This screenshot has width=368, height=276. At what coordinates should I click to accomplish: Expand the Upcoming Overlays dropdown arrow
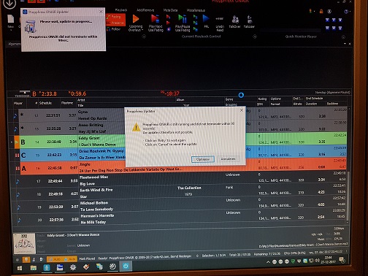coord(142,30)
